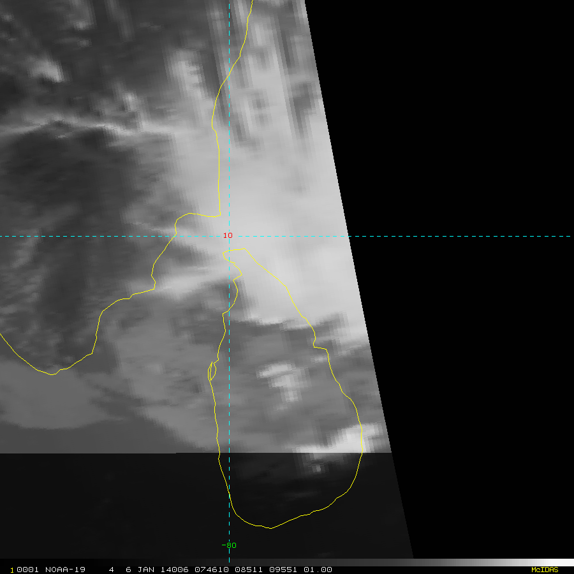Click the 10001 frame number text

(x=24, y=570)
